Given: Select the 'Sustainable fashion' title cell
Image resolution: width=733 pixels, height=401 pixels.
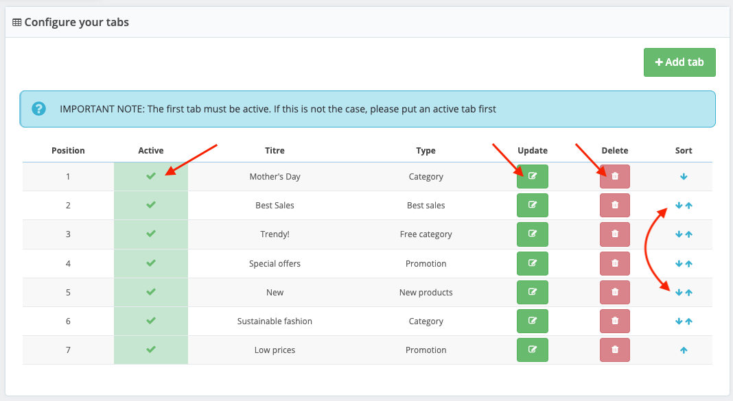Looking at the screenshot, I should pos(275,321).
